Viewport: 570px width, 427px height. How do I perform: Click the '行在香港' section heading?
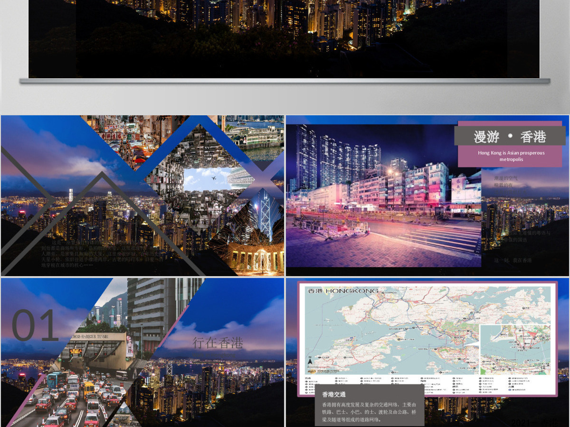click(x=218, y=343)
